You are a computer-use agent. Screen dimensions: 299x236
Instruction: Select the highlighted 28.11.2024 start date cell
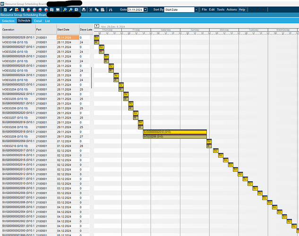click(x=68, y=37)
